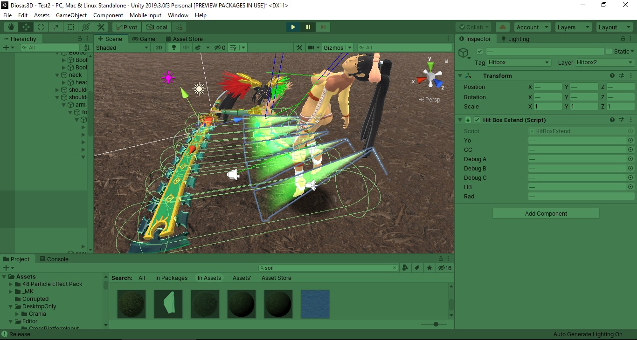The image size is (637, 340).
Task: Start Play mode
Action: tap(293, 27)
